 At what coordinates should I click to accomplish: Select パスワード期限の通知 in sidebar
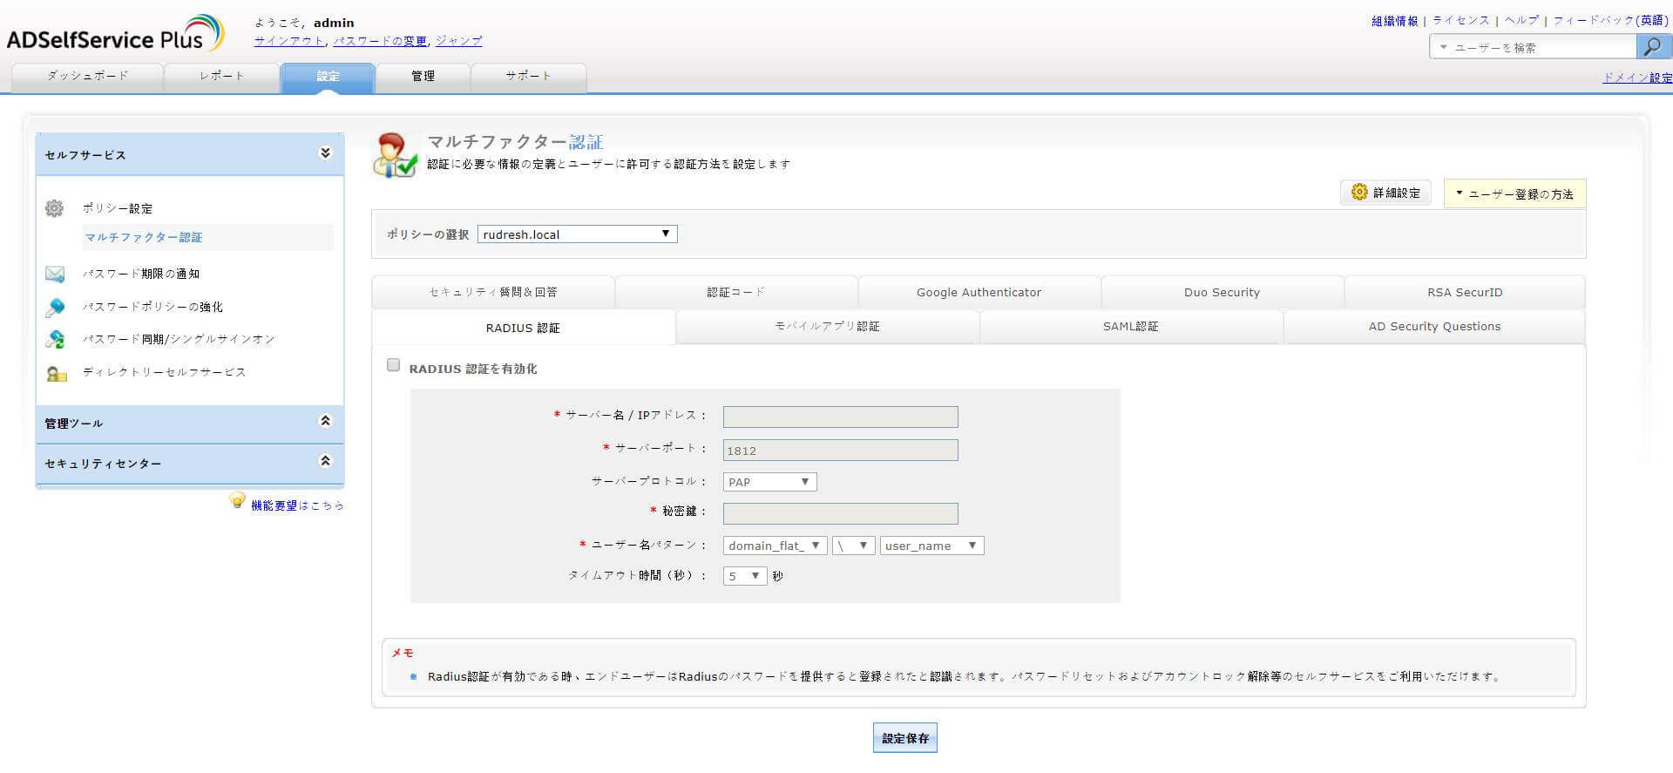pos(141,274)
